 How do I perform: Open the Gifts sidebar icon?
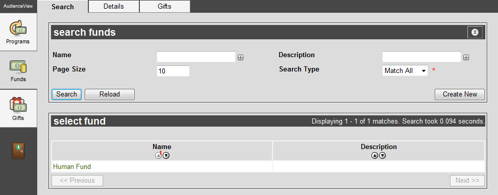(18, 109)
